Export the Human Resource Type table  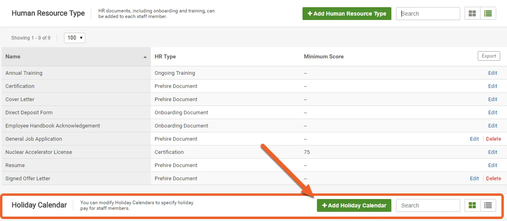pyautogui.click(x=489, y=56)
